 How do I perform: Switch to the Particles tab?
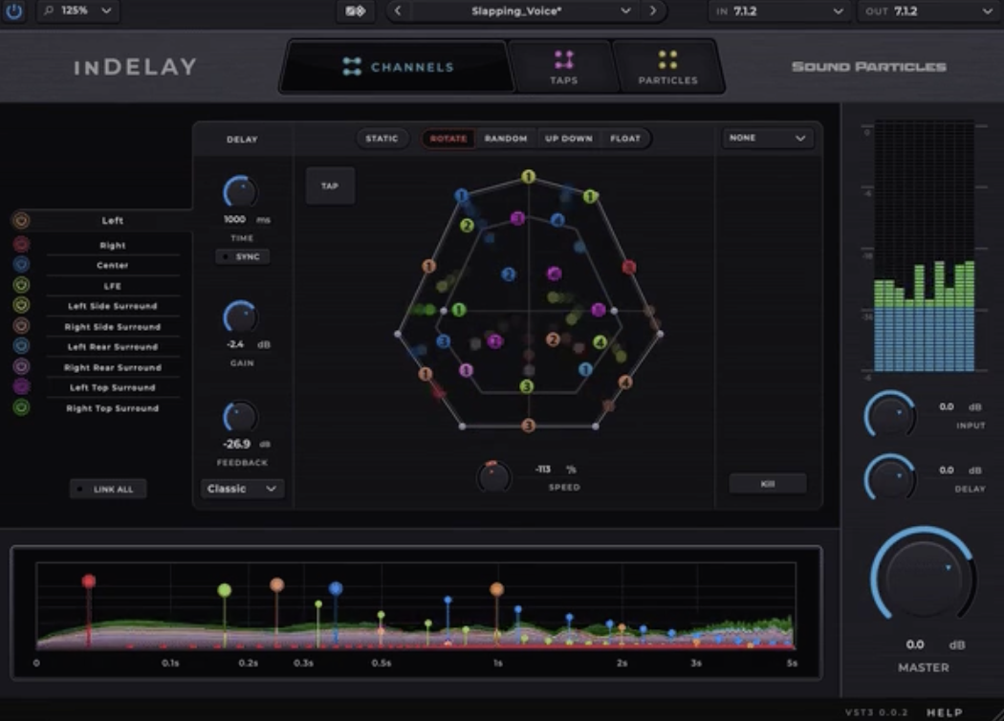pyautogui.click(x=667, y=67)
